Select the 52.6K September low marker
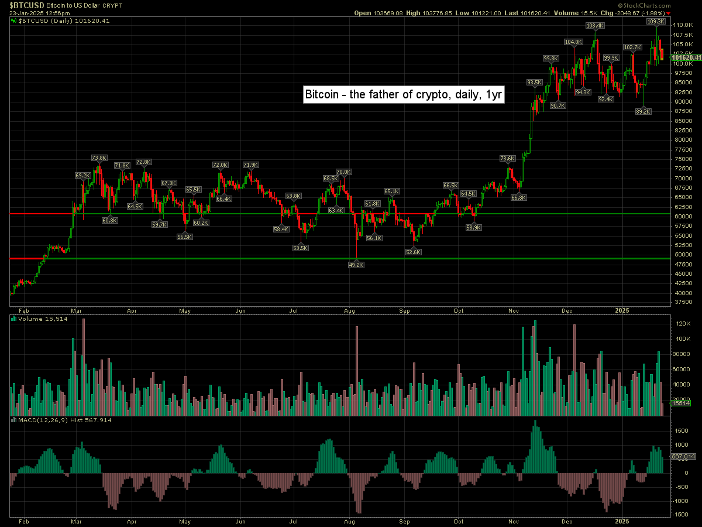This screenshot has width=702, height=527. click(413, 252)
